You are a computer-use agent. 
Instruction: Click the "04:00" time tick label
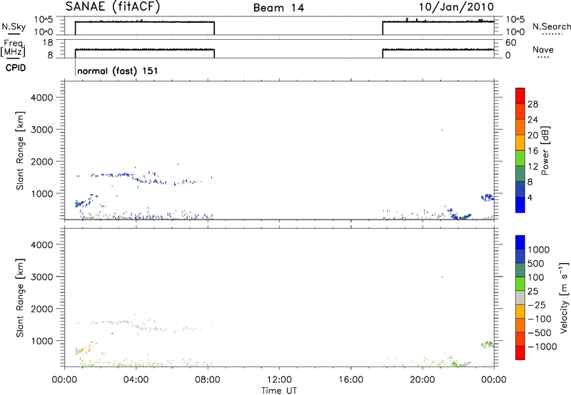[x=136, y=380]
